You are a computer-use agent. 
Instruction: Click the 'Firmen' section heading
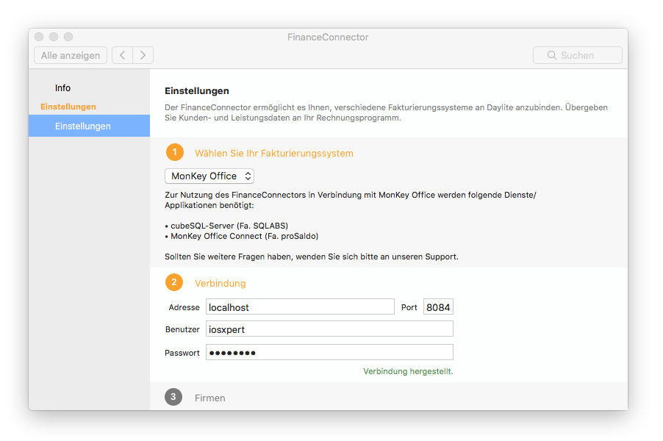(x=209, y=398)
